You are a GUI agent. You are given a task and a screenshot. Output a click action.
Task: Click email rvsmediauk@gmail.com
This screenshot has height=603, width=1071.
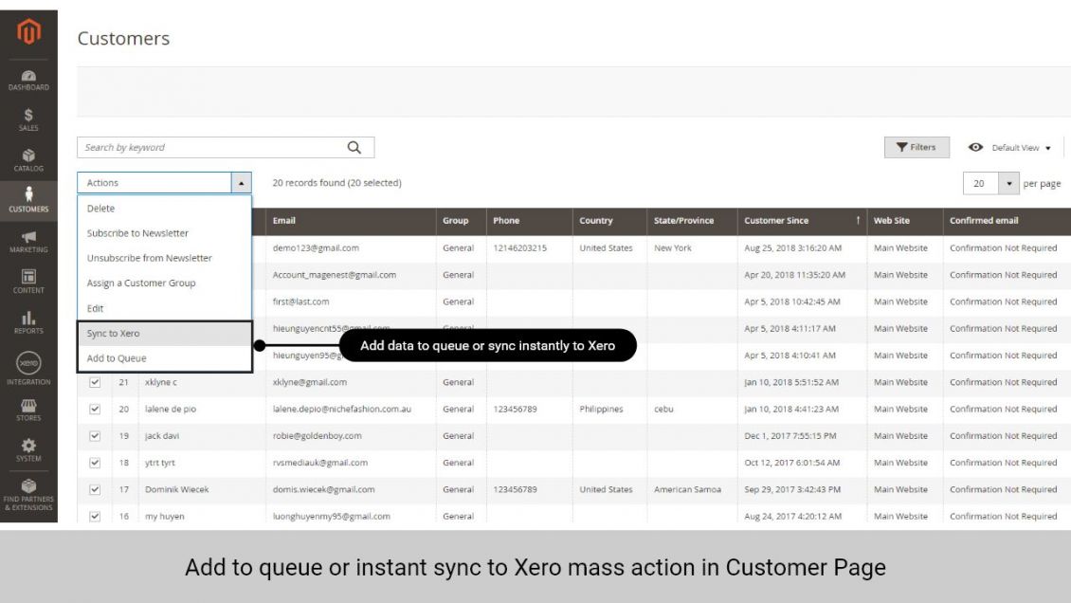click(319, 463)
